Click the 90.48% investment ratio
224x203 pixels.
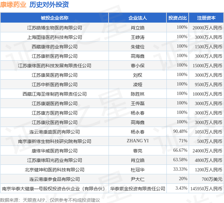(x=180, y=131)
